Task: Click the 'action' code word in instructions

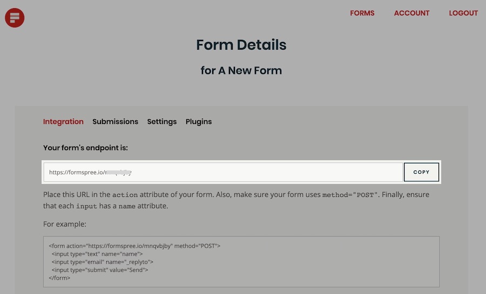Action: (x=125, y=195)
